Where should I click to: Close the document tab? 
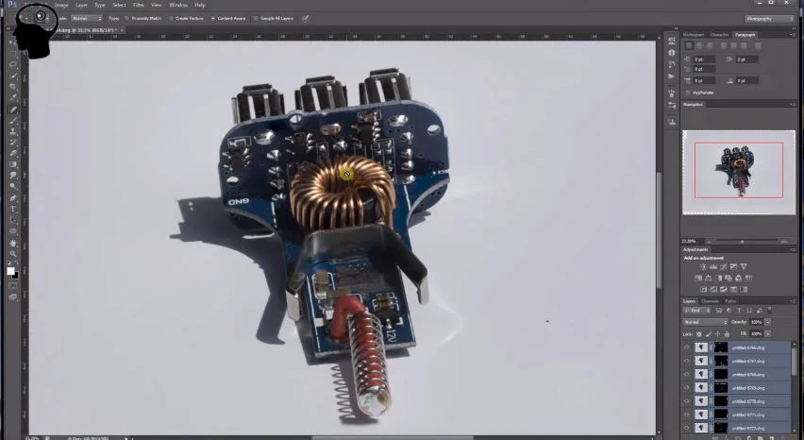[122, 30]
